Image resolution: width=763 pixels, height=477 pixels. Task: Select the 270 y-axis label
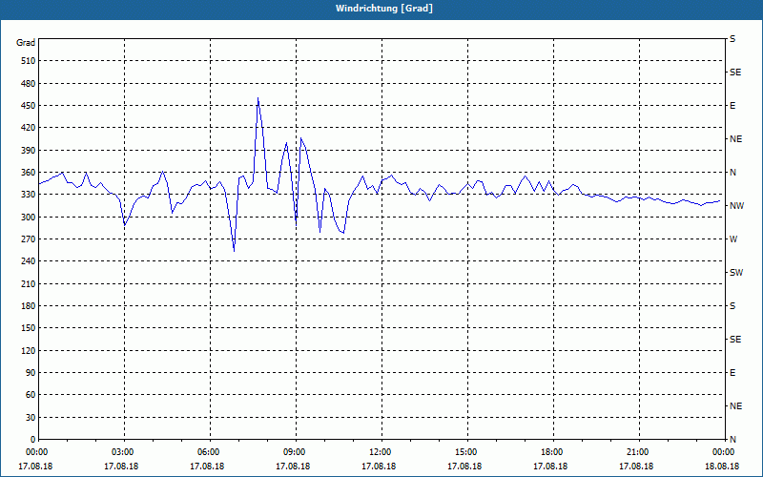[29, 239]
